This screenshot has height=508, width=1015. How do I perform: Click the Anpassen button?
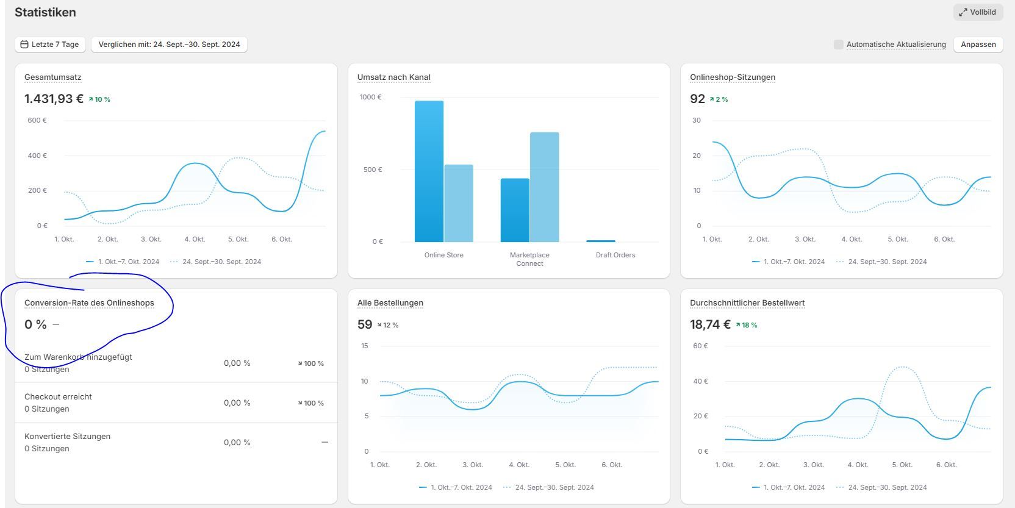pyautogui.click(x=978, y=45)
